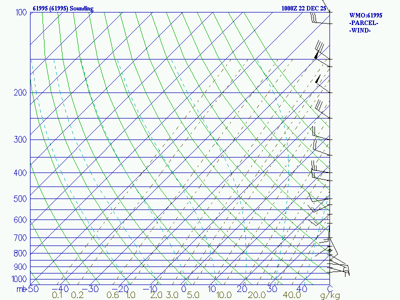Click the 3.0 mixing ratio label
The height and width of the screenshot is (300, 400).
172,295
